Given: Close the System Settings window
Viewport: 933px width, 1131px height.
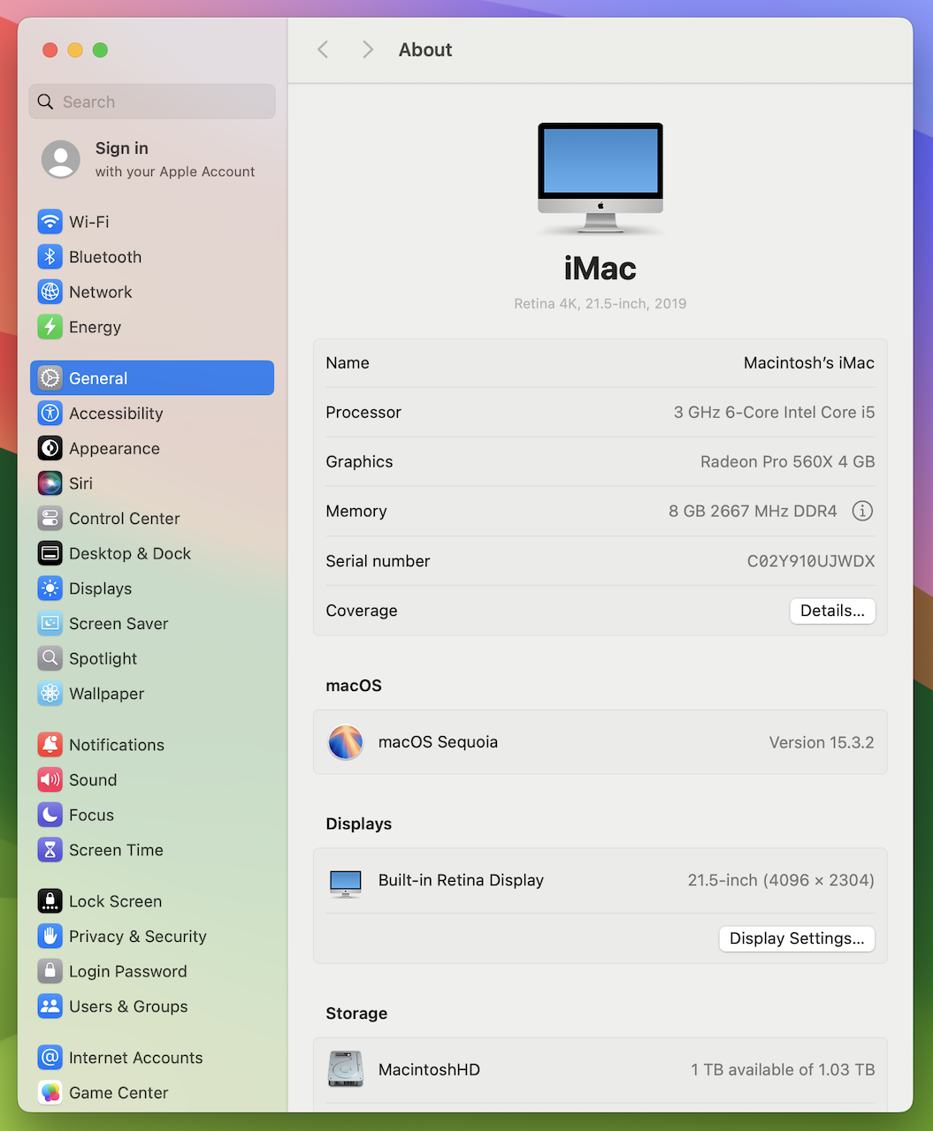Looking at the screenshot, I should click(50, 50).
